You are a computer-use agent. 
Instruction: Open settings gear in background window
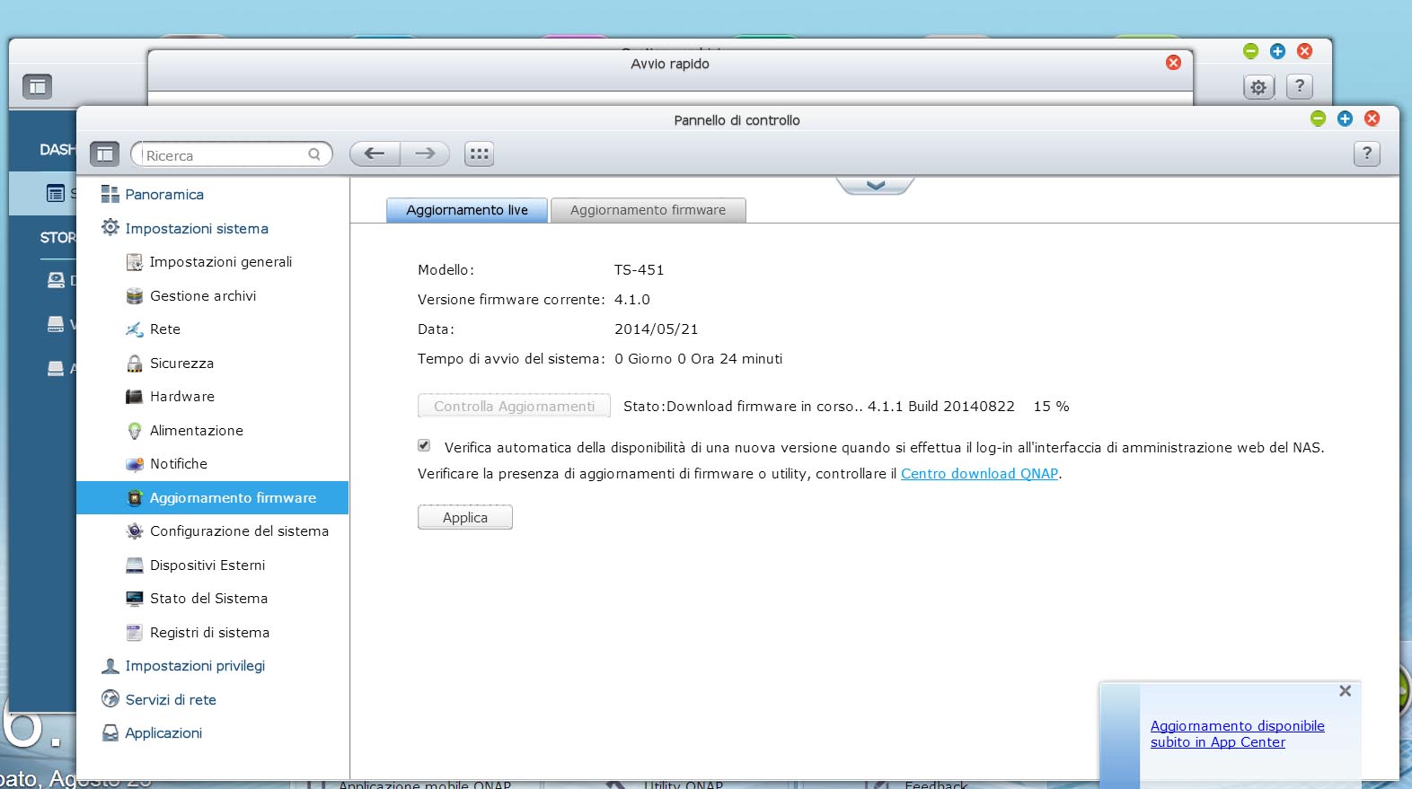[1258, 87]
